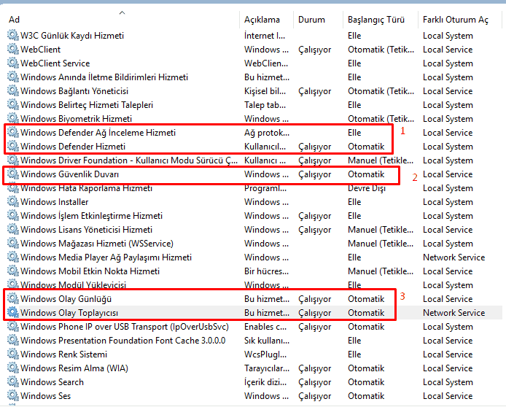This screenshot has height=407, width=506.
Task: Click 'Devre Dışı' startup type for Hata Raporlama
Action: 367,188
